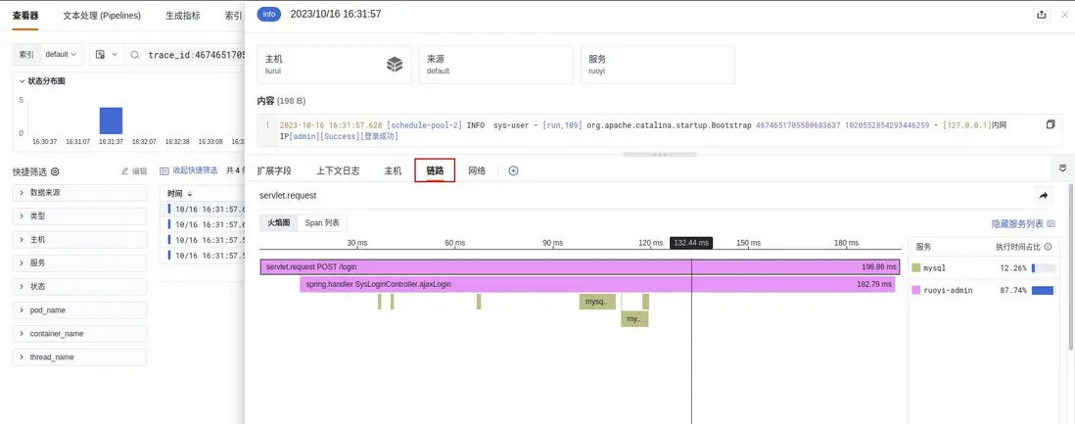
Task: Click the ruoyi-admin 87.74% progress bar
Action: (1044, 290)
